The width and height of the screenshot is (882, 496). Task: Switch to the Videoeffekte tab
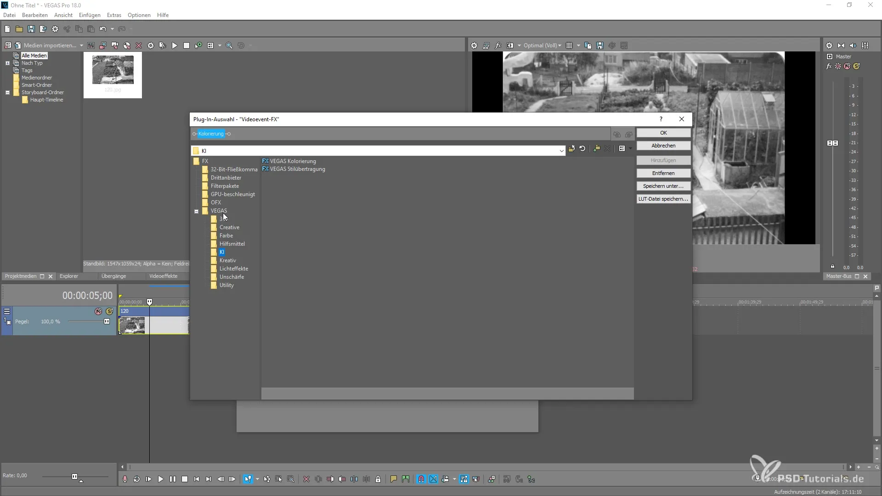pyautogui.click(x=163, y=276)
